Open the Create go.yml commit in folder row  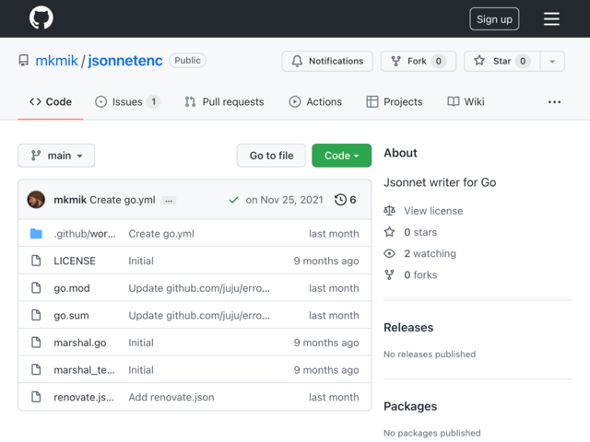point(161,234)
